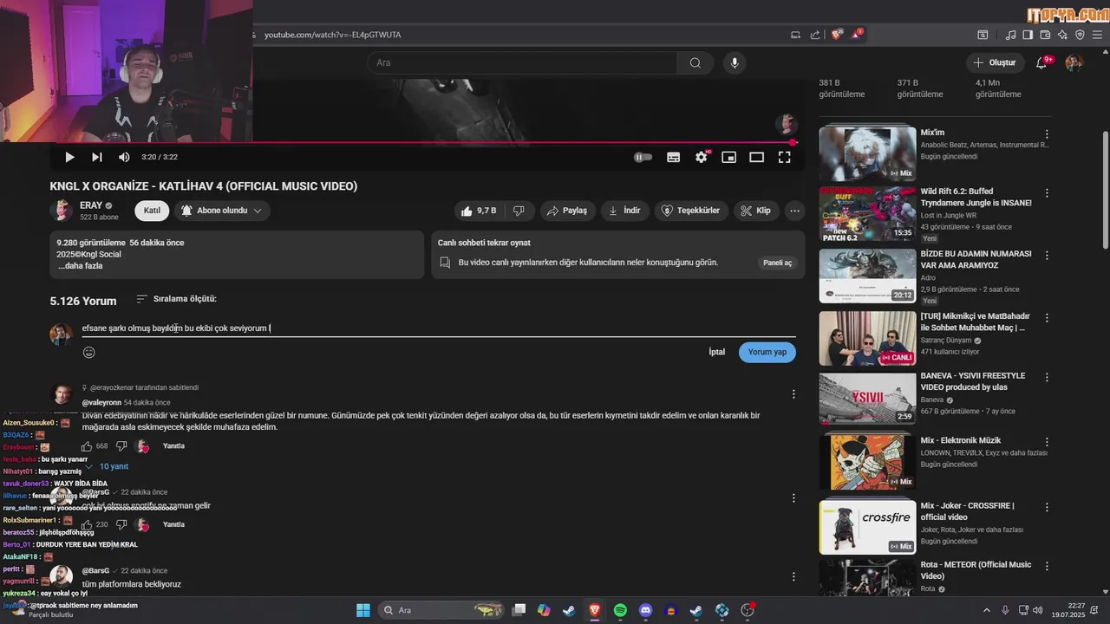Open Discord from the taskbar
The width and height of the screenshot is (1110, 624).
click(x=645, y=610)
